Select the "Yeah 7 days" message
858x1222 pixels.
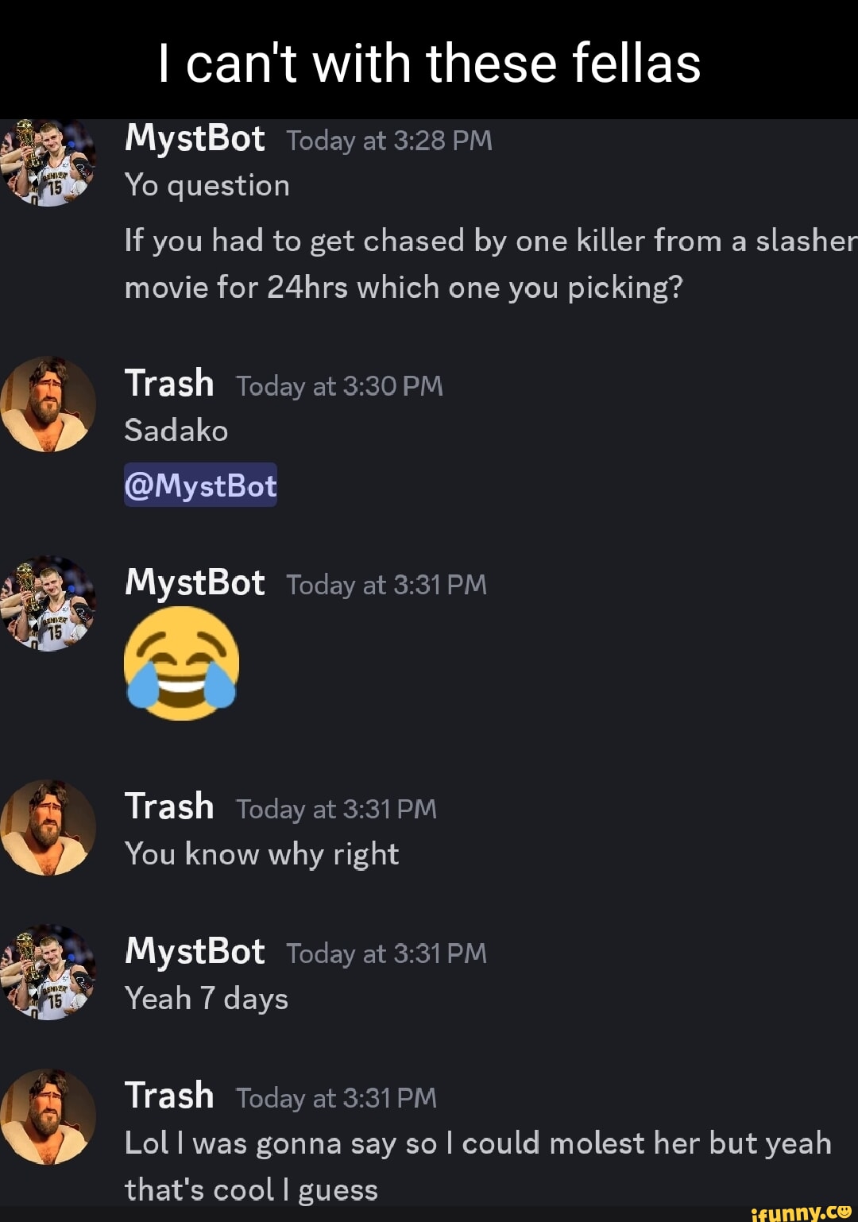tap(207, 999)
